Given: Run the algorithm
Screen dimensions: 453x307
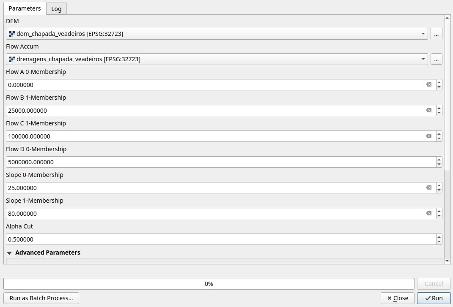Looking at the screenshot, I should (434, 298).
